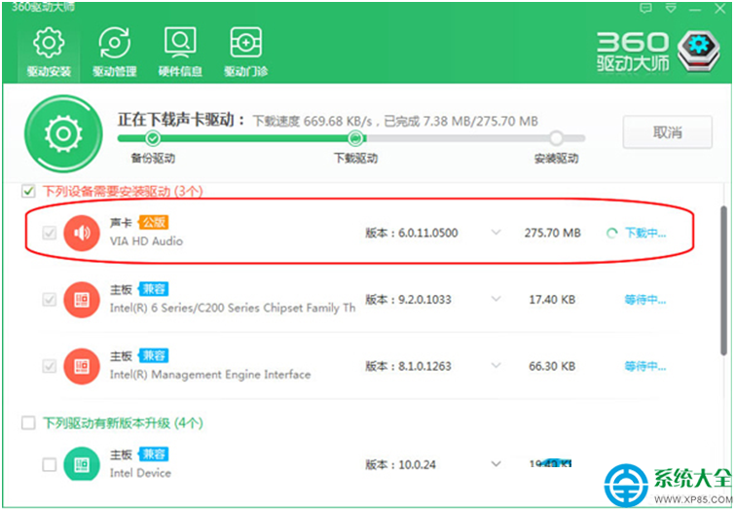The width and height of the screenshot is (735, 510).
Task: Click the red sound card speaker icon
Action: (82, 233)
